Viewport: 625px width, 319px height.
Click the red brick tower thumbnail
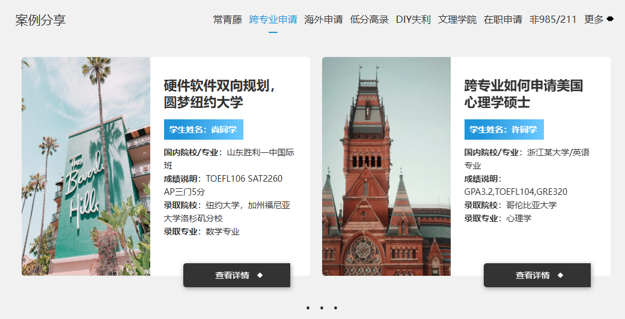point(386,166)
